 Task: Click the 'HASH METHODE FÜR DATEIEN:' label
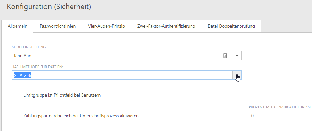[37, 67]
